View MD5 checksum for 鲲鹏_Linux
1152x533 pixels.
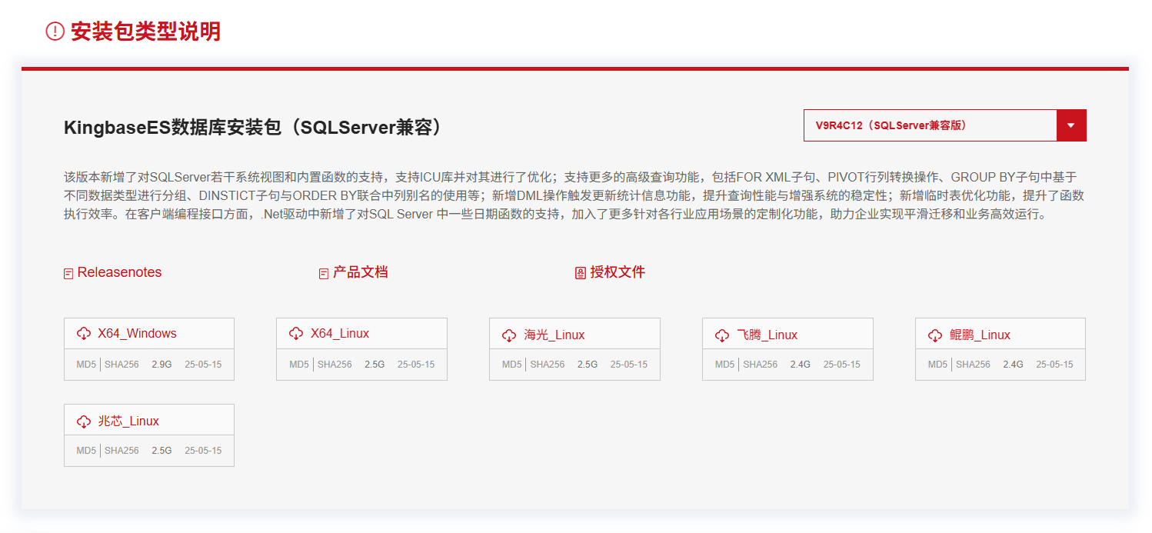tap(938, 365)
